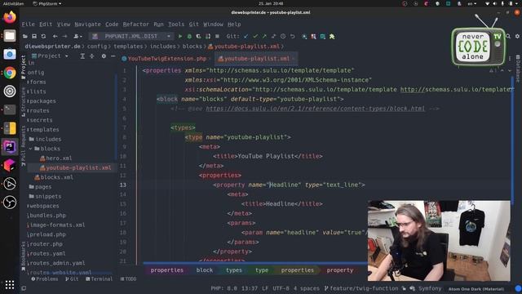Navigate back with the left arrow

pos(55,36)
